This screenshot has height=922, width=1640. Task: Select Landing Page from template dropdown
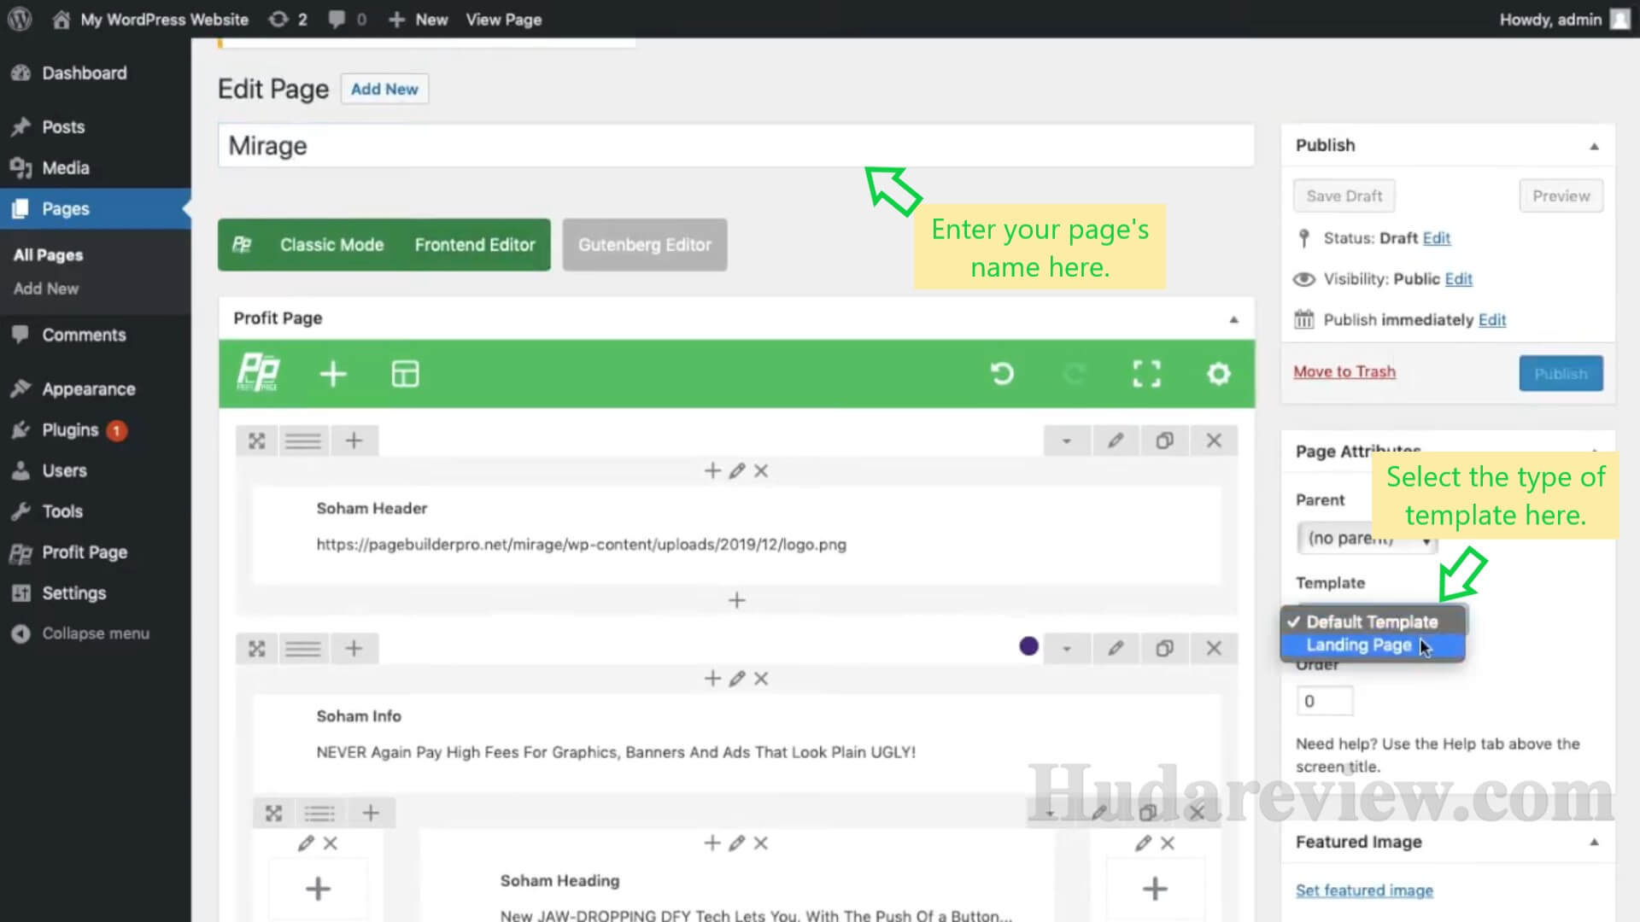(1360, 645)
